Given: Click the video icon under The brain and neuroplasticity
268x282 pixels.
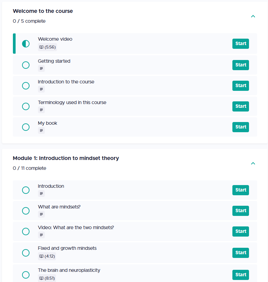Looking at the screenshot, I should 41,278.
